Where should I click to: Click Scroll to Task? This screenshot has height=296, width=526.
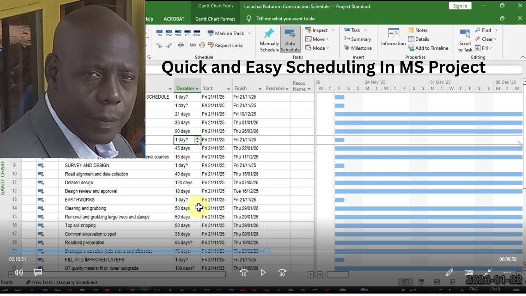click(x=465, y=40)
